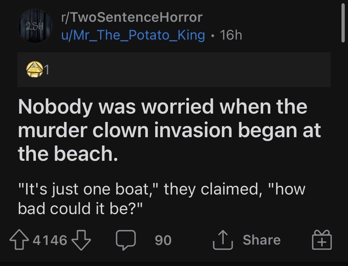Click the 16h post timestamp
Viewport: 348px width, 266px height.
[231, 35]
